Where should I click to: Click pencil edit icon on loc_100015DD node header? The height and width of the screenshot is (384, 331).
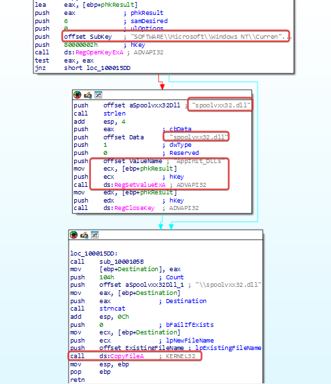point(84,235)
